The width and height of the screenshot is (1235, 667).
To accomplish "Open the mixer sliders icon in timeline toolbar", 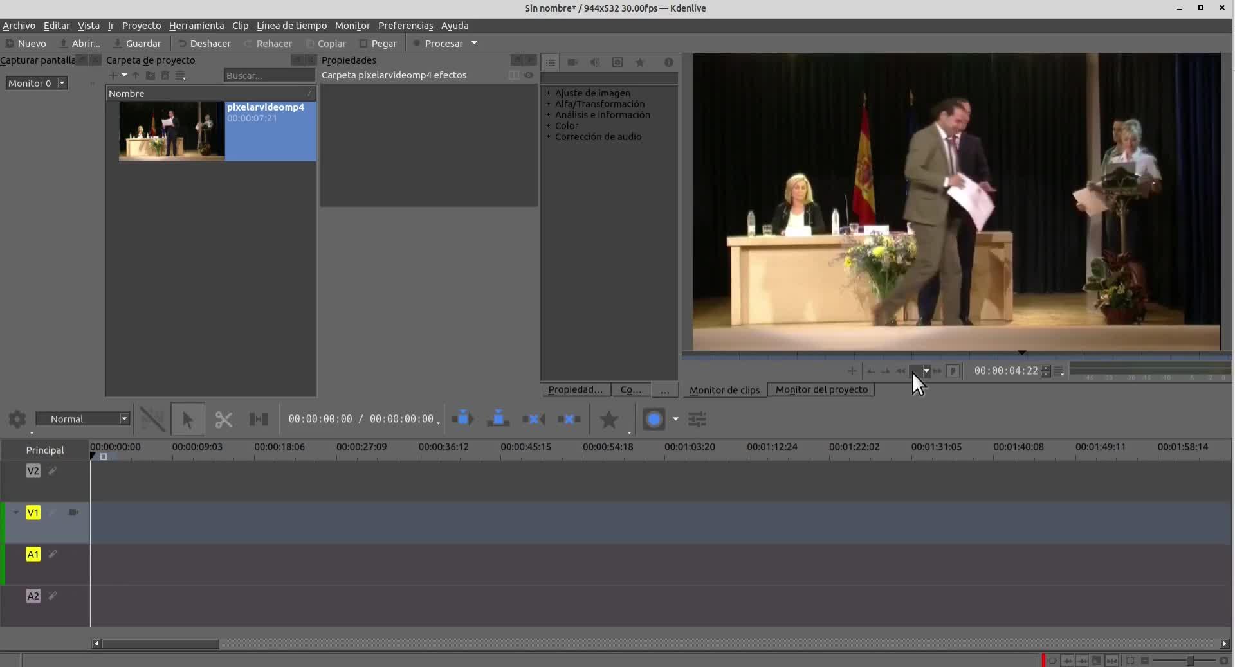I will 697,420.
